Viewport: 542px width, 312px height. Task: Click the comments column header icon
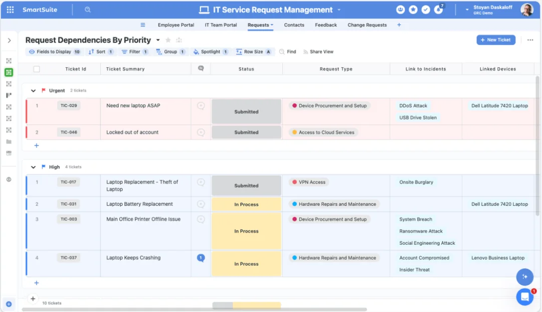pos(201,69)
